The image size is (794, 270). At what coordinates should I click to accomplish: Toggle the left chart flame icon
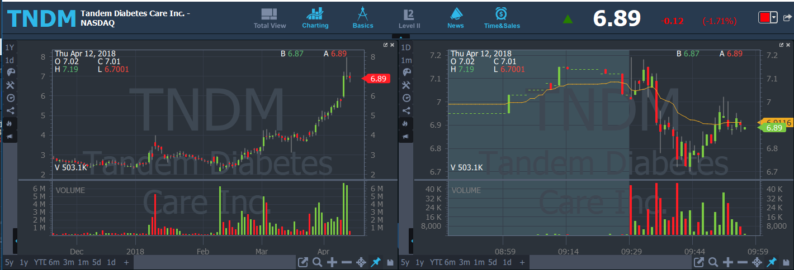pyautogui.click(x=10, y=123)
